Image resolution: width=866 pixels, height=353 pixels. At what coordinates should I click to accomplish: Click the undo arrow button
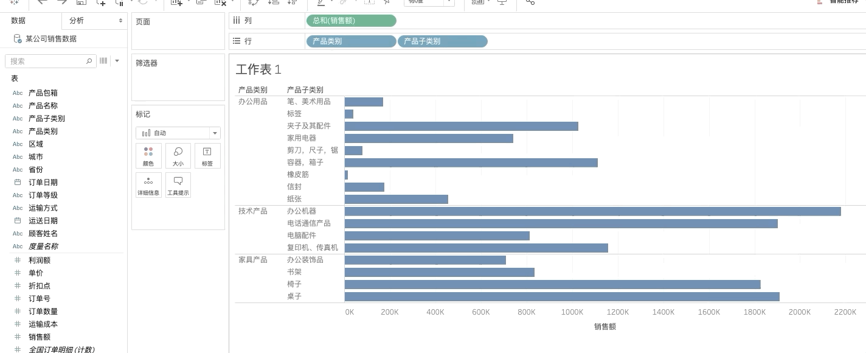click(41, 3)
